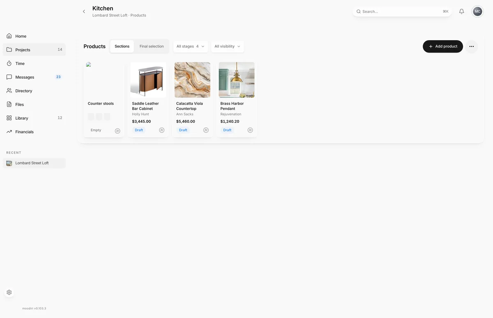Viewport: 493px width, 318px height.
Task: Click the Draft badge on Calacatta Viola Countertop
Action: (183, 130)
